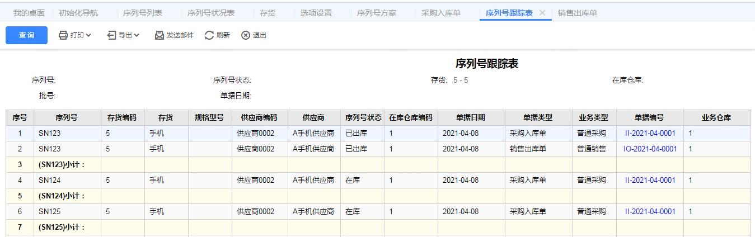Open II-2021-04-0001 link in row 1
The width and height of the screenshot is (755, 237).
click(650, 134)
